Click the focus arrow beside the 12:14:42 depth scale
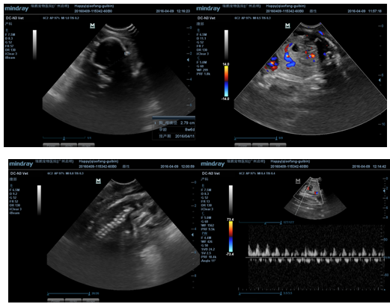 pyautogui.click(x=384, y=190)
